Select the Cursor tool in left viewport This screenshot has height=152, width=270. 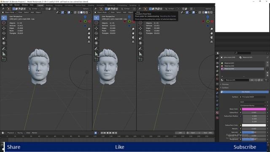[4, 23]
